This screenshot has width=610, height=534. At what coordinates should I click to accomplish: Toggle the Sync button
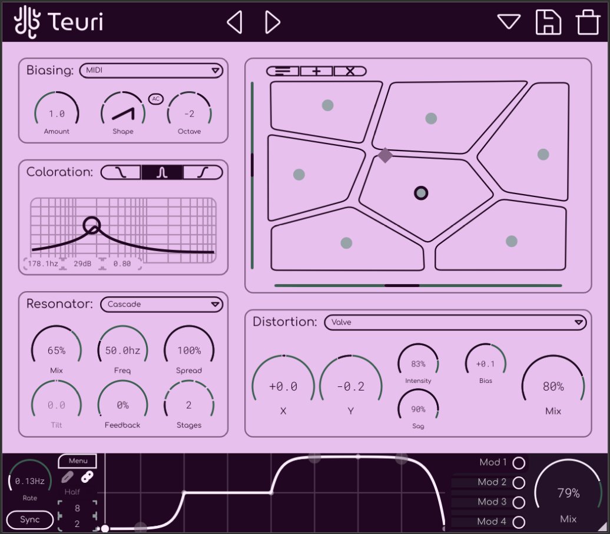coord(29,520)
